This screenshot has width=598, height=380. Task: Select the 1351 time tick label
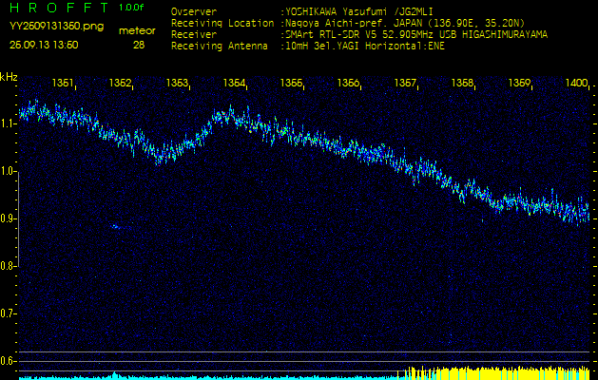(64, 84)
